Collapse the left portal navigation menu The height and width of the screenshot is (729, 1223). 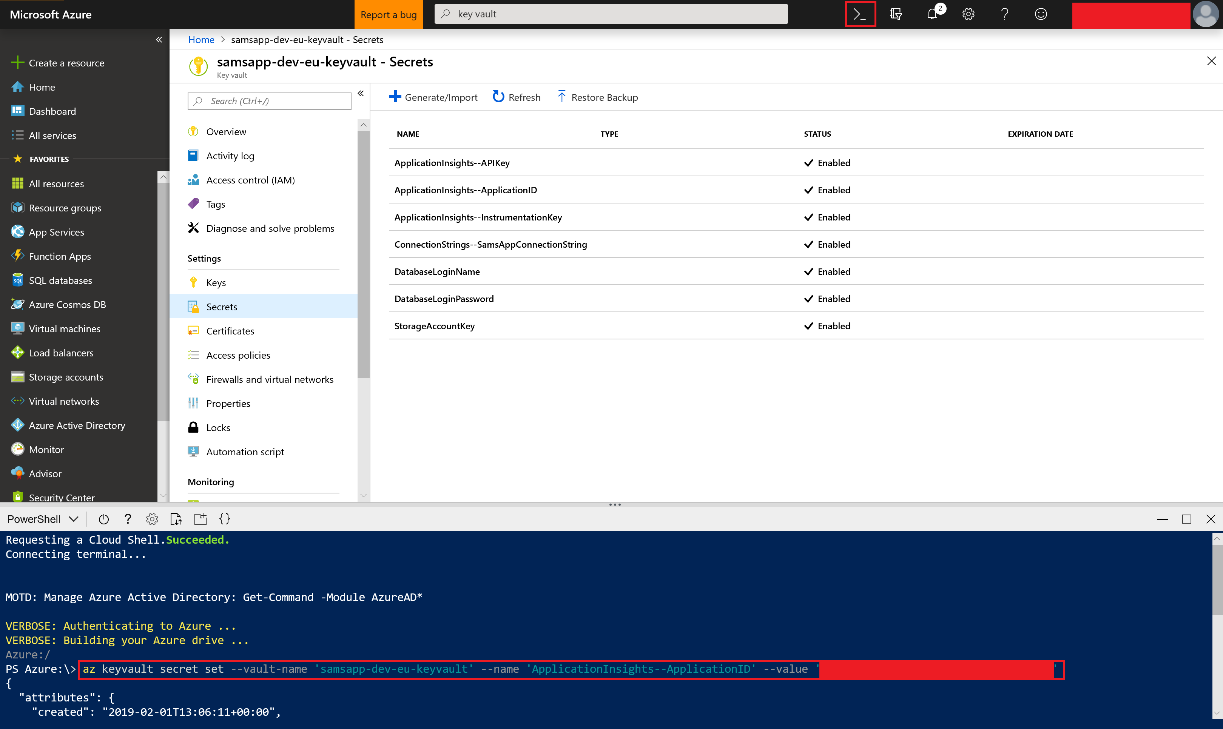point(159,40)
